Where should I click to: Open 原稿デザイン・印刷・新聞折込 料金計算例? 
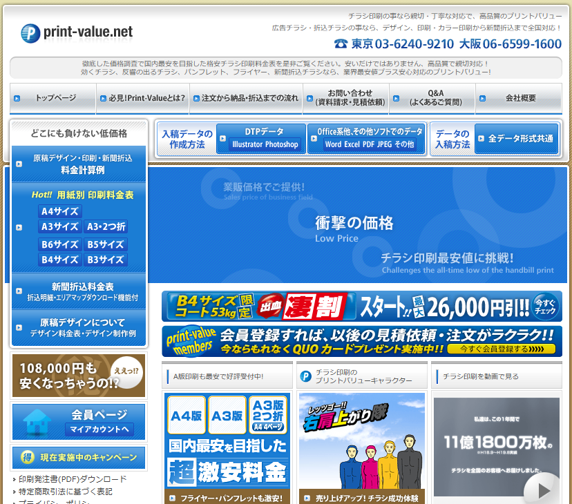coord(79,164)
